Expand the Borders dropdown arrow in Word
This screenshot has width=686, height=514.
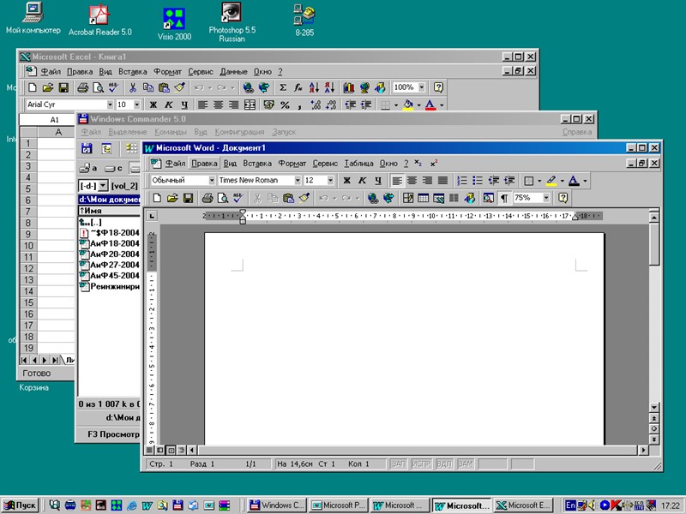coord(539,181)
